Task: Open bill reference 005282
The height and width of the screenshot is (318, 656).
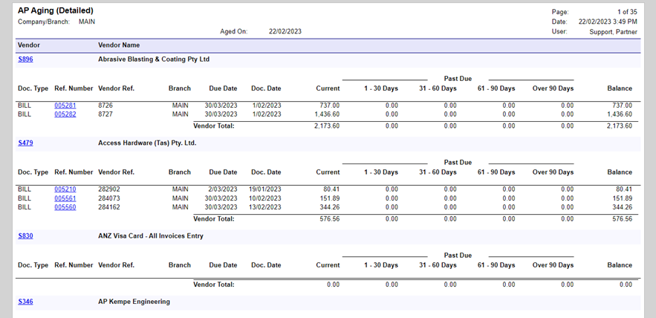Action: tap(65, 114)
